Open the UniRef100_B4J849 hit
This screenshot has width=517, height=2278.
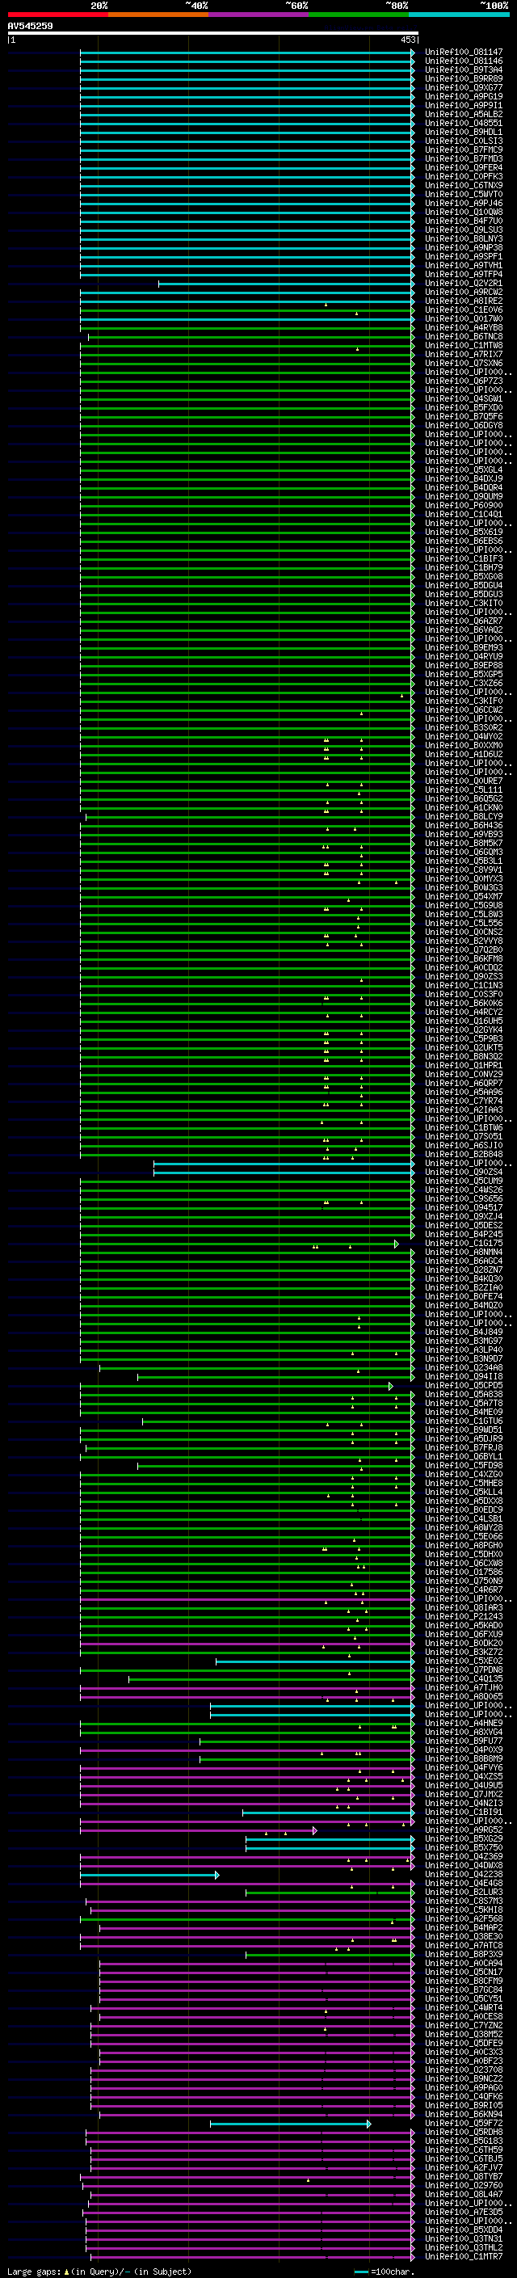point(464,1333)
